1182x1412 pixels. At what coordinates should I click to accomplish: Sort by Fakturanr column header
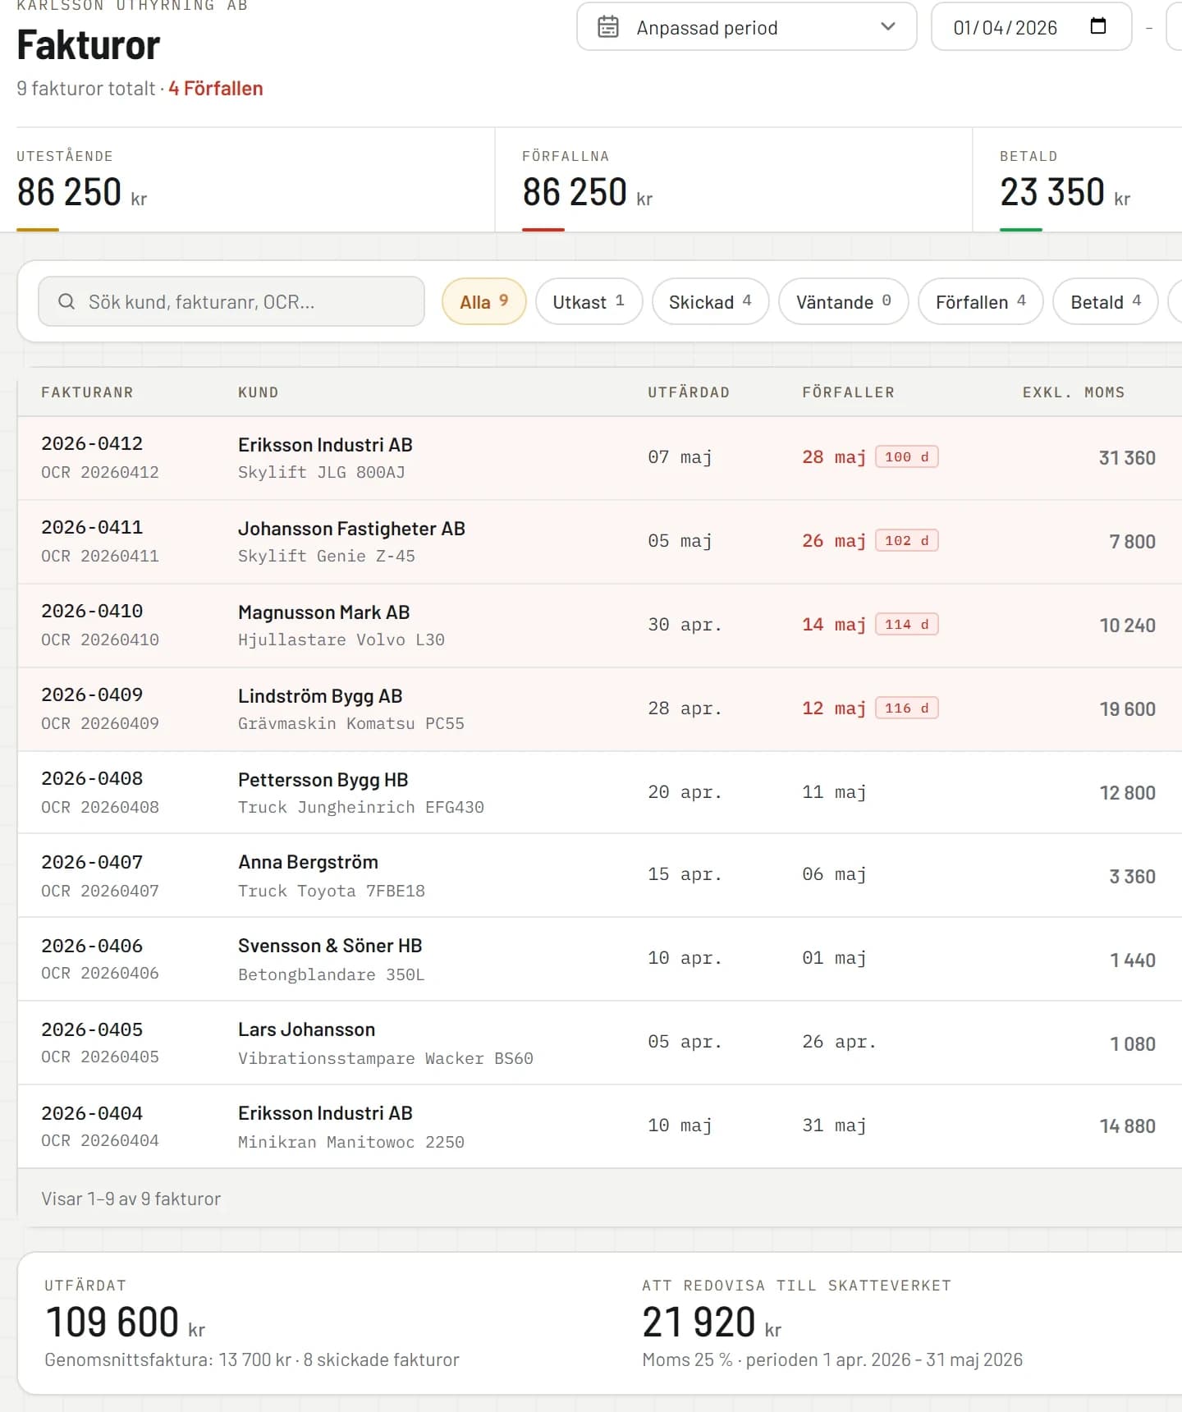click(x=87, y=392)
